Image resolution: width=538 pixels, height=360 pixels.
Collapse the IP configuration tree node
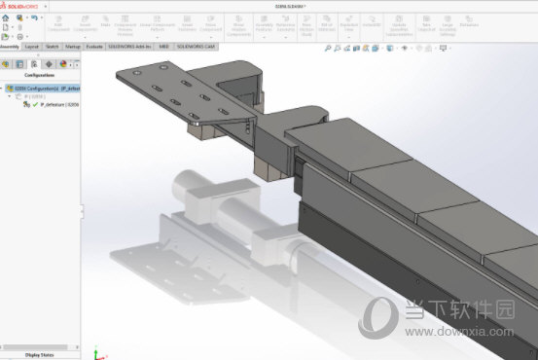point(10,96)
